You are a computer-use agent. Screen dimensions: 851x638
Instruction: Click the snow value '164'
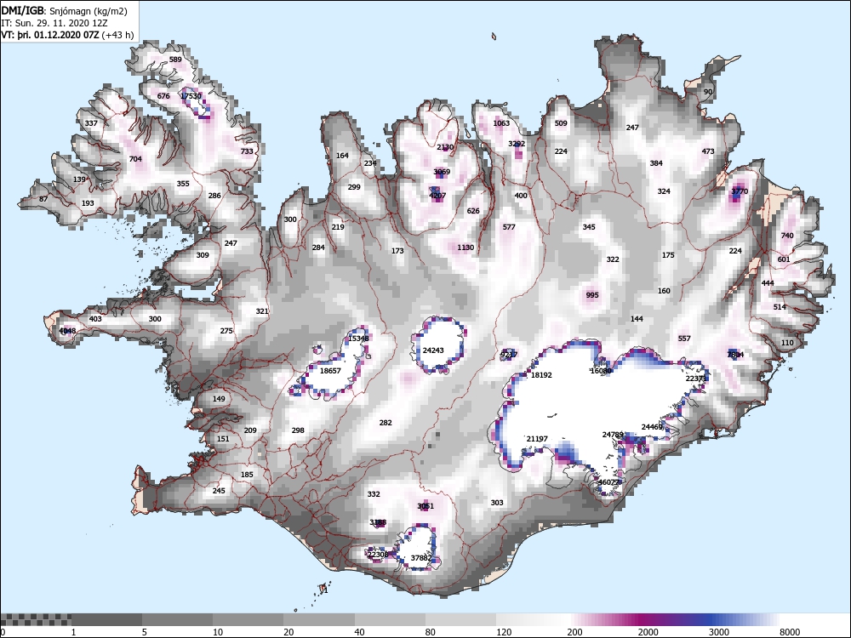(342, 156)
